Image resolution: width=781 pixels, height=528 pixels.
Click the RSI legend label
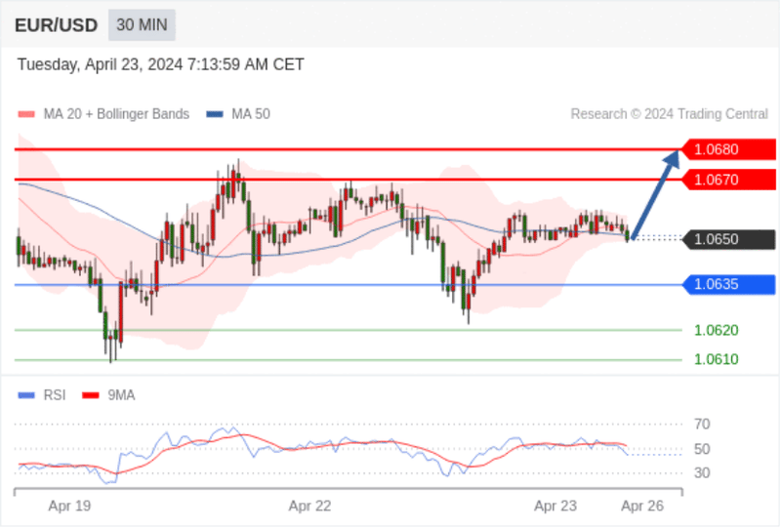coord(55,395)
